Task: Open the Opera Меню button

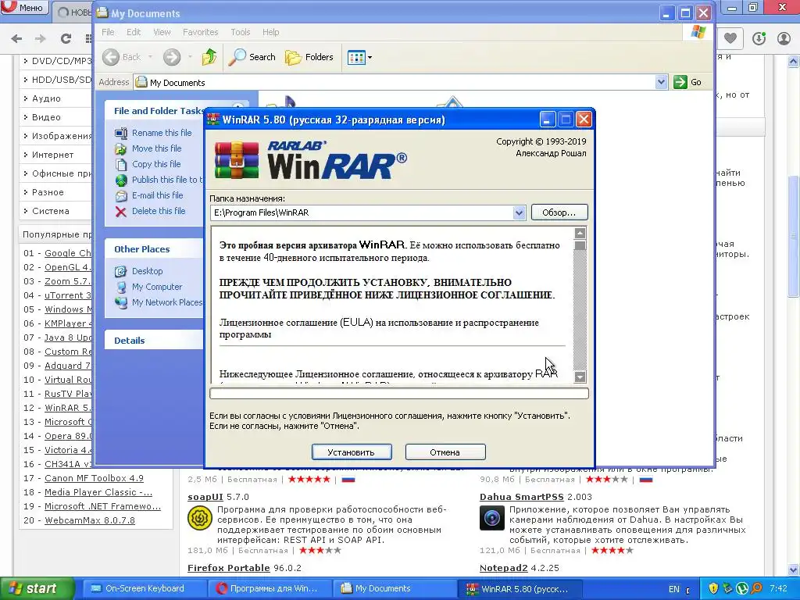Action: (24, 7)
